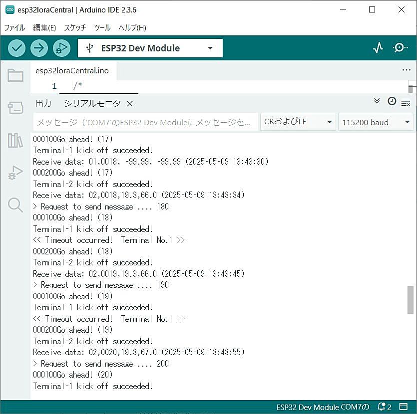The width and height of the screenshot is (417, 414).
Task: Open the スケッチ menu
Action: [x=75, y=27]
